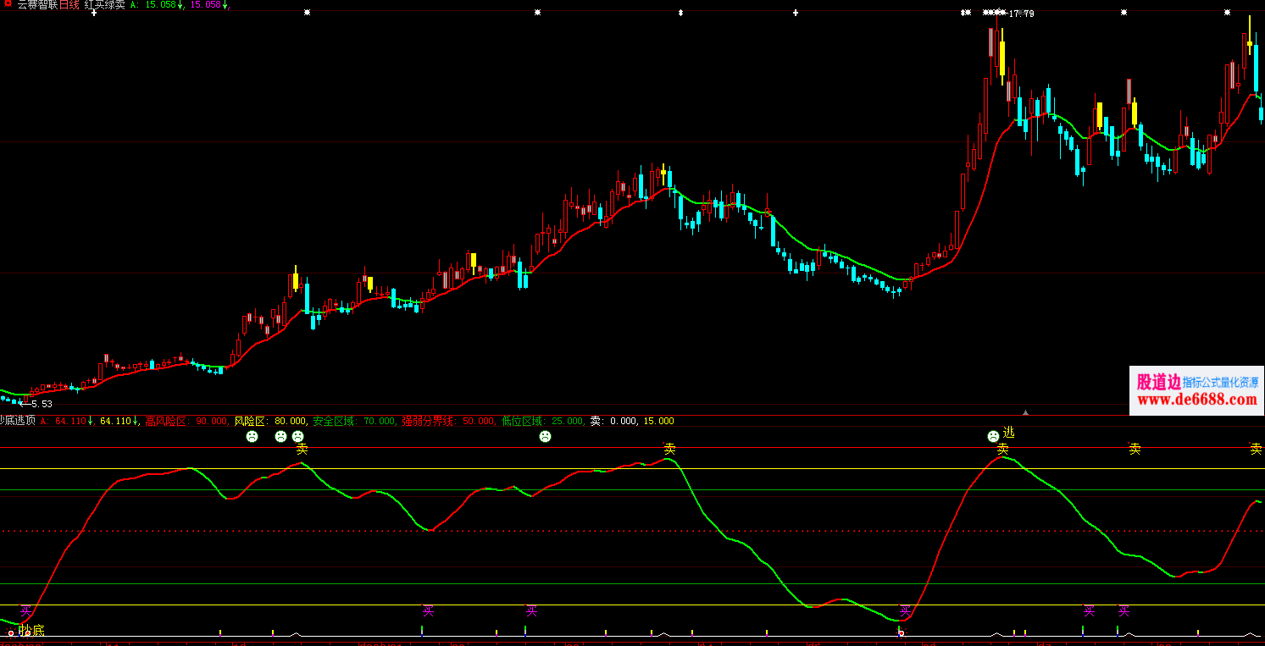Screen dimensions: 1265x646
Task: Click the 低位区域: 25.000 parameter
Action: coord(542,421)
